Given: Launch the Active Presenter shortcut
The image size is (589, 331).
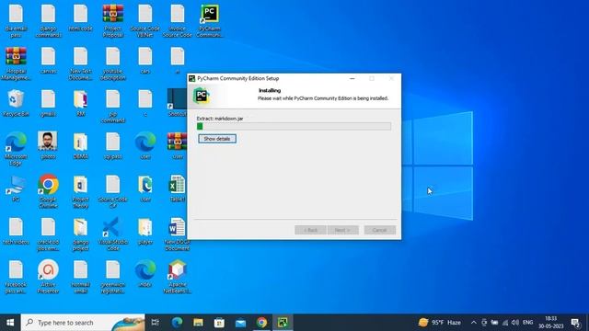Looking at the screenshot, I should [48, 277].
